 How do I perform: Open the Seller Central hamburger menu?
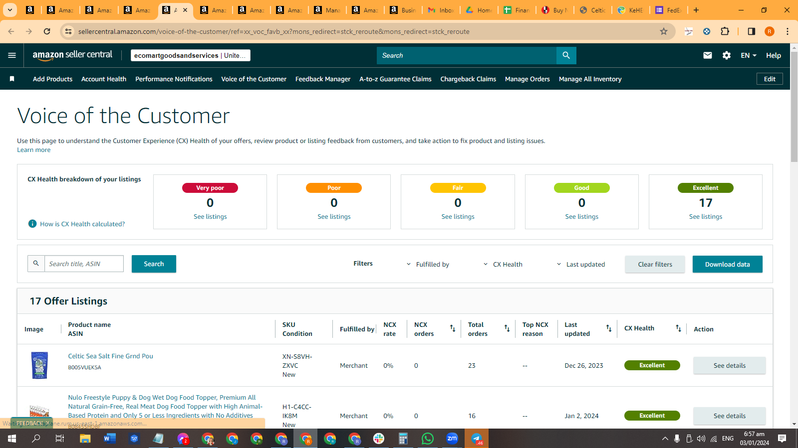[12, 55]
